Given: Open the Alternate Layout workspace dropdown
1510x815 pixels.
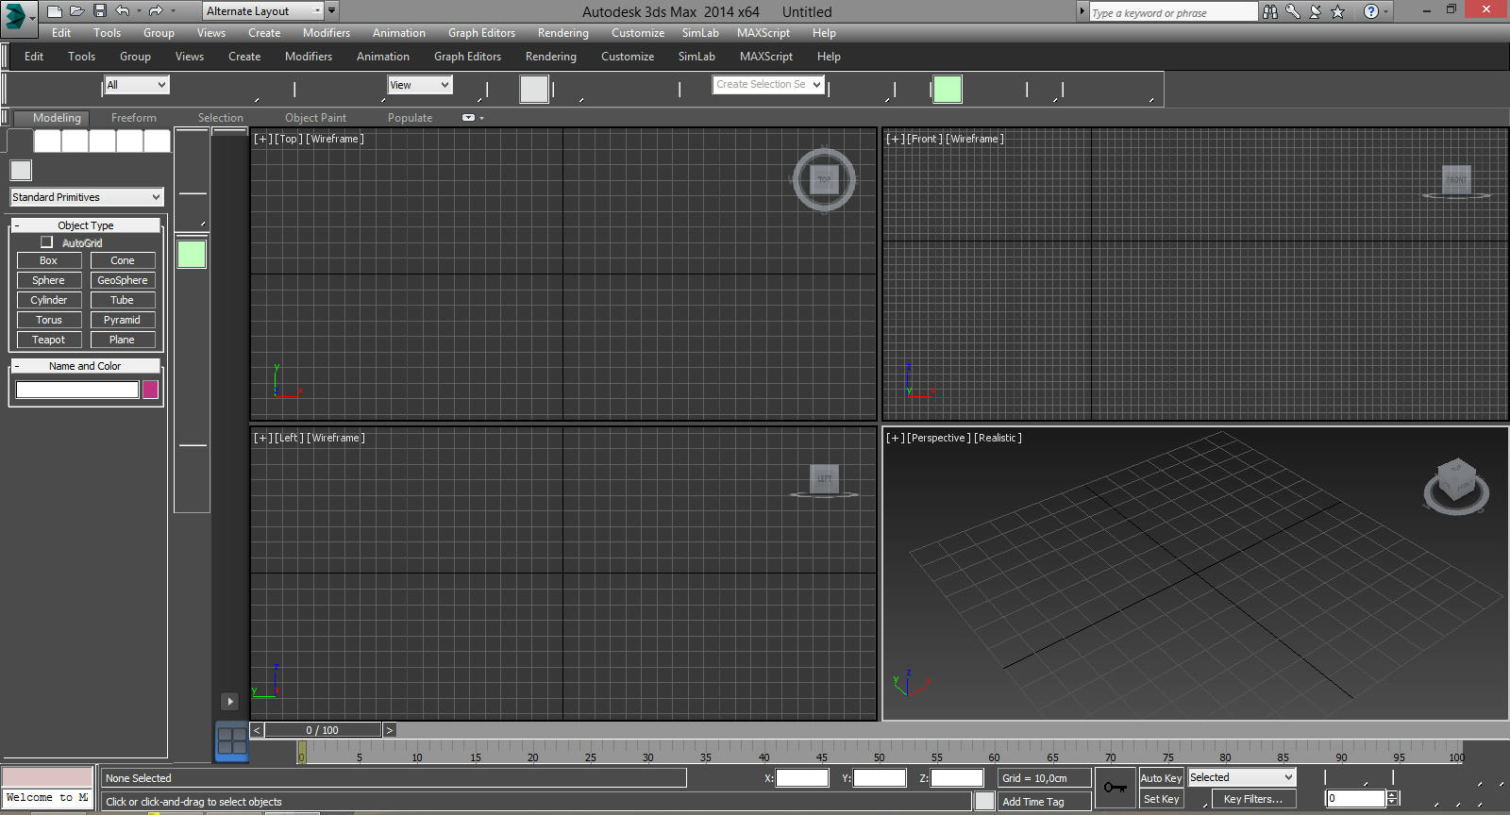Looking at the screenshot, I should pyautogui.click(x=262, y=11).
